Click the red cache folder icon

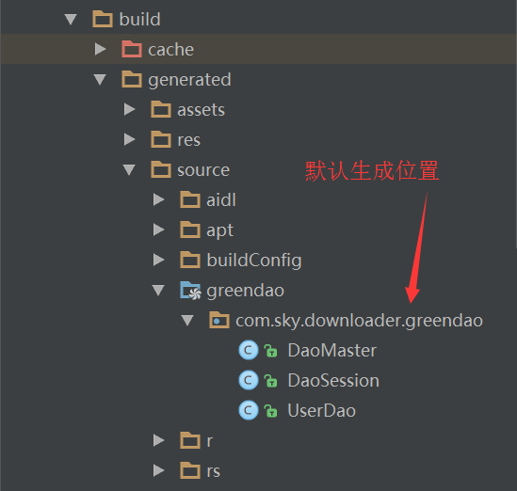pyautogui.click(x=132, y=49)
